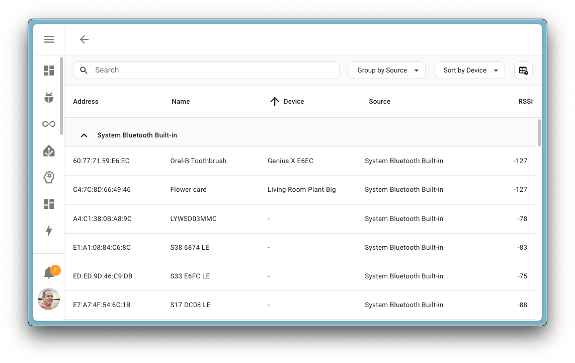Select the lower dashboard grid sidebar icon
Viewport: 575px width, 363px height.
pyautogui.click(x=49, y=204)
